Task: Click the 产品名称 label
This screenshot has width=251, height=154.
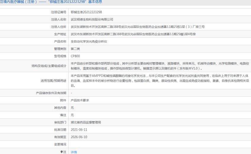Action: (60, 41)
